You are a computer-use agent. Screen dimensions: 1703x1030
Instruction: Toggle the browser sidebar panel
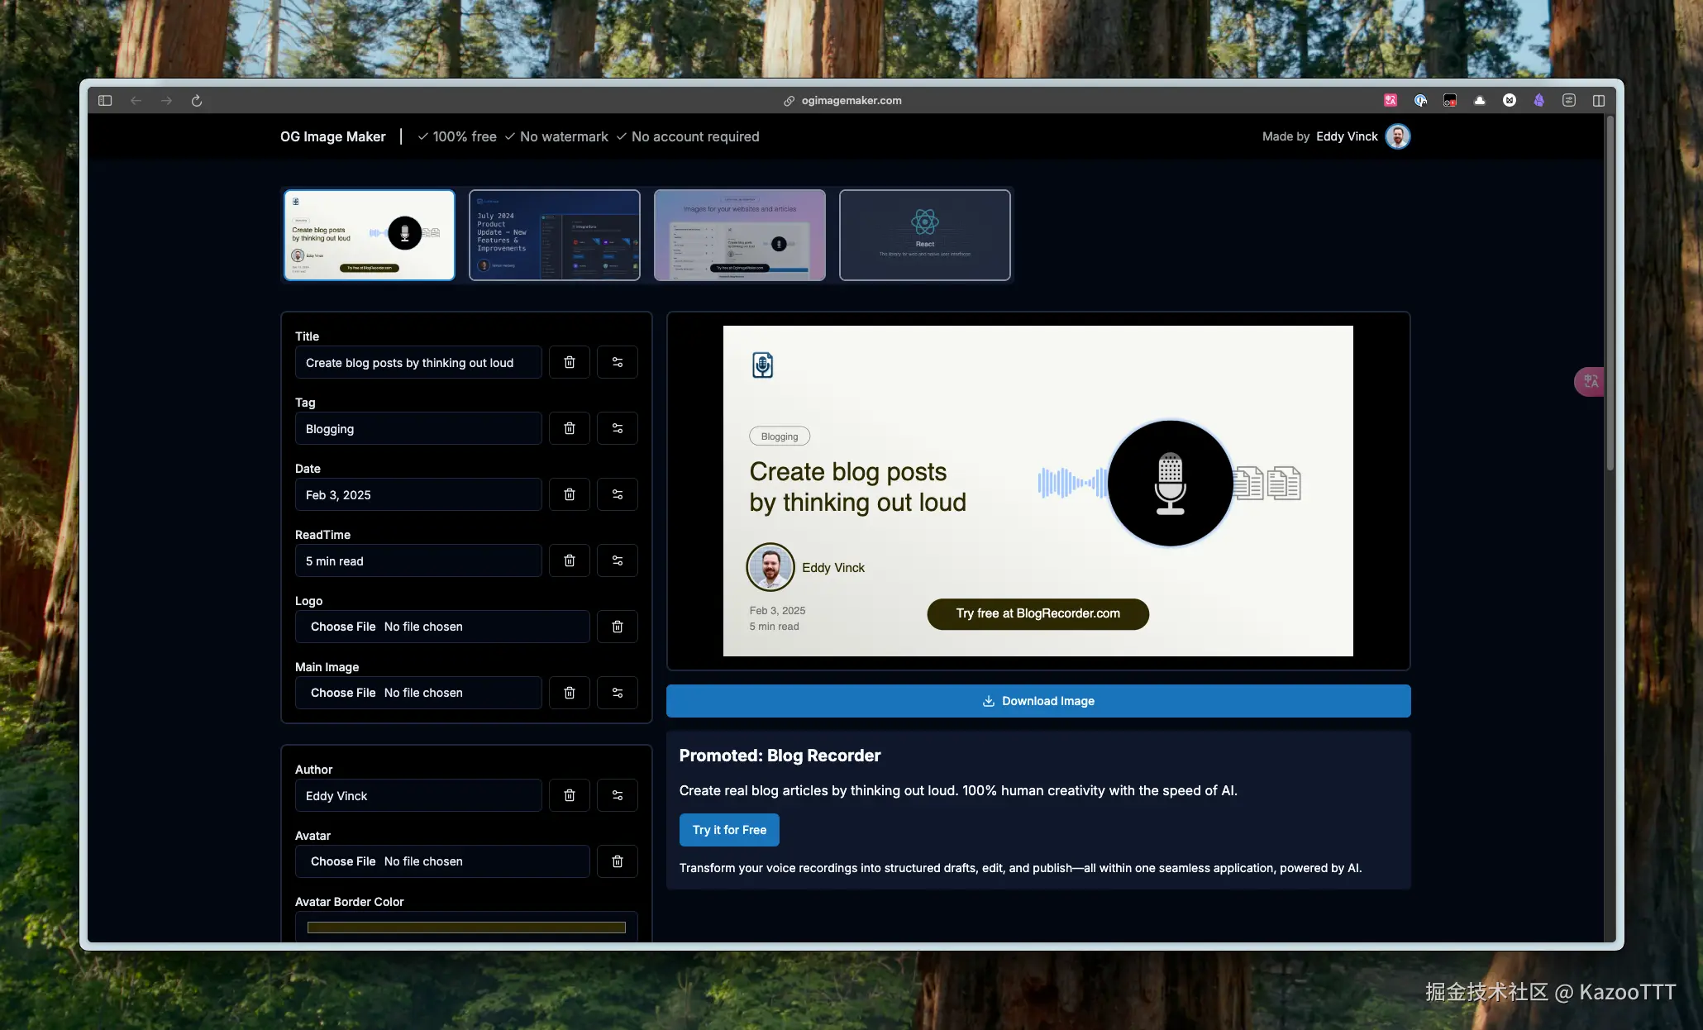[x=105, y=101]
